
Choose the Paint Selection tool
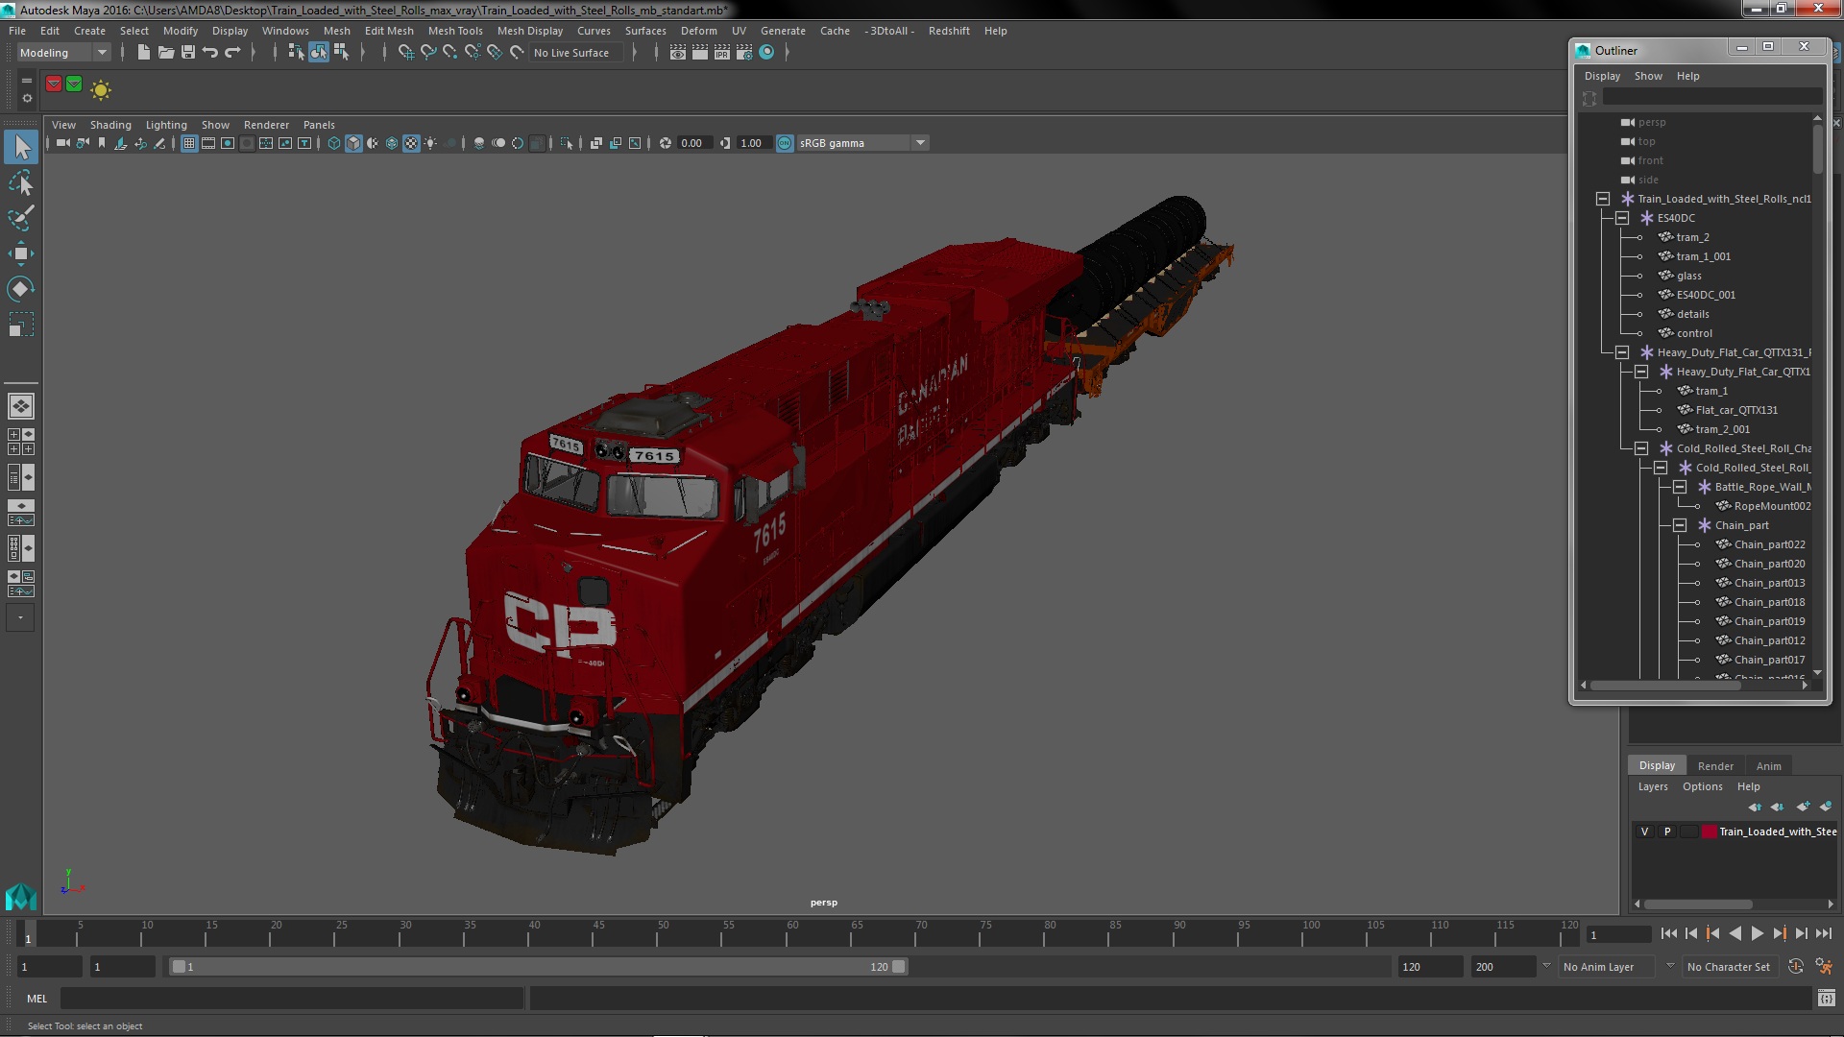tap(21, 218)
